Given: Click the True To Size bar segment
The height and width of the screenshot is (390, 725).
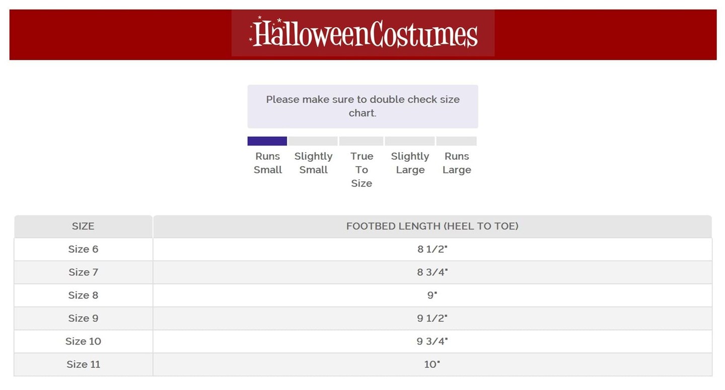Looking at the screenshot, I should click(361, 141).
